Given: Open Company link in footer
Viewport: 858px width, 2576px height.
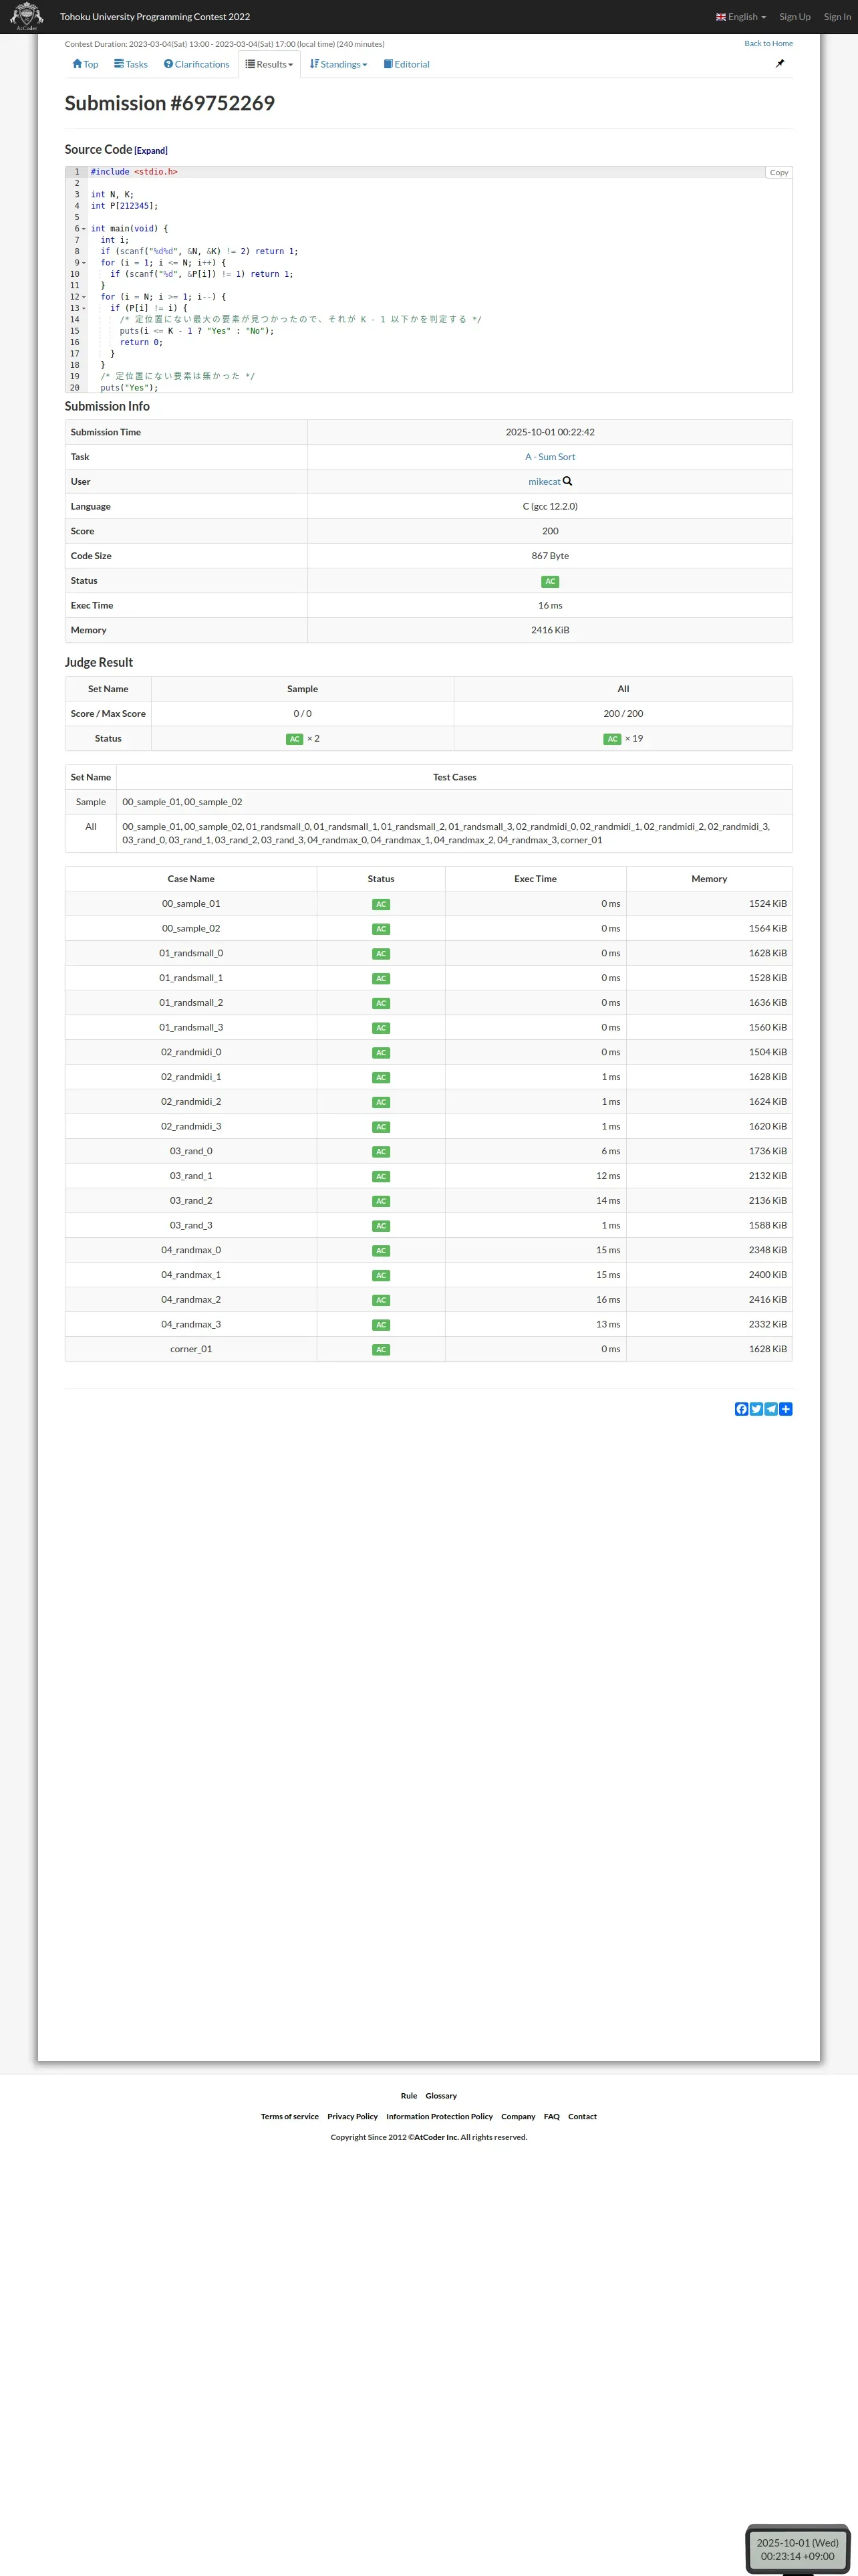Looking at the screenshot, I should (519, 2116).
